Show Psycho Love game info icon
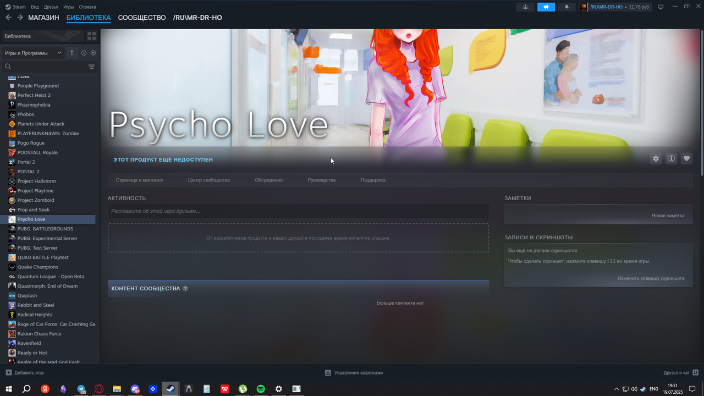Viewport: 704px width, 396px height. pos(671,158)
